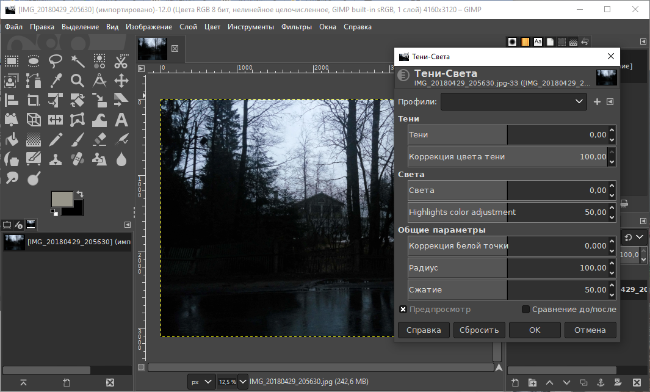
Task: Increase Света value with up arrow
Action: point(612,186)
